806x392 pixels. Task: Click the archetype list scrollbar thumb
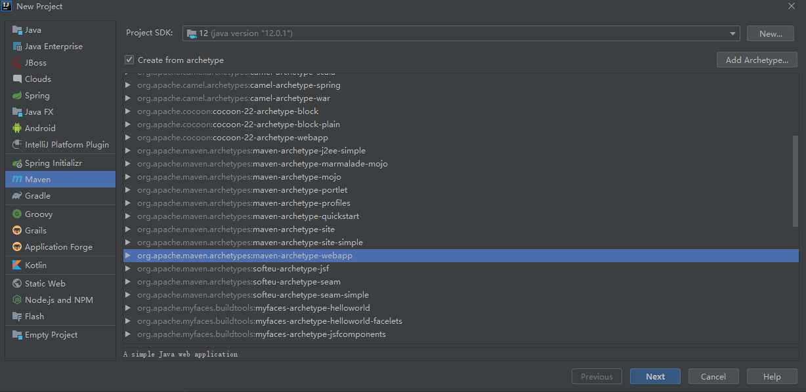tap(795, 181)
